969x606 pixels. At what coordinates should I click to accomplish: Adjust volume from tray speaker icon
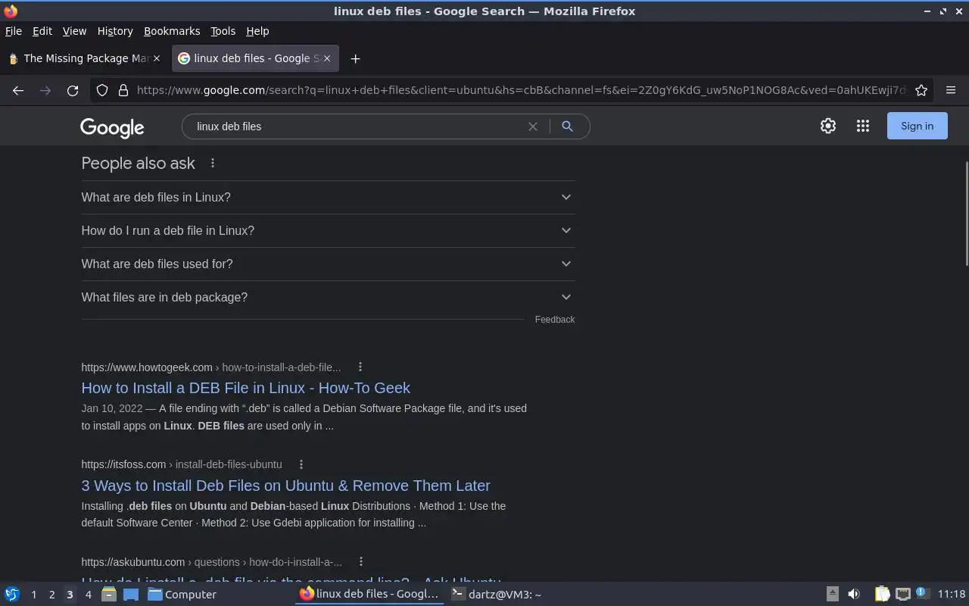point(854,595)
